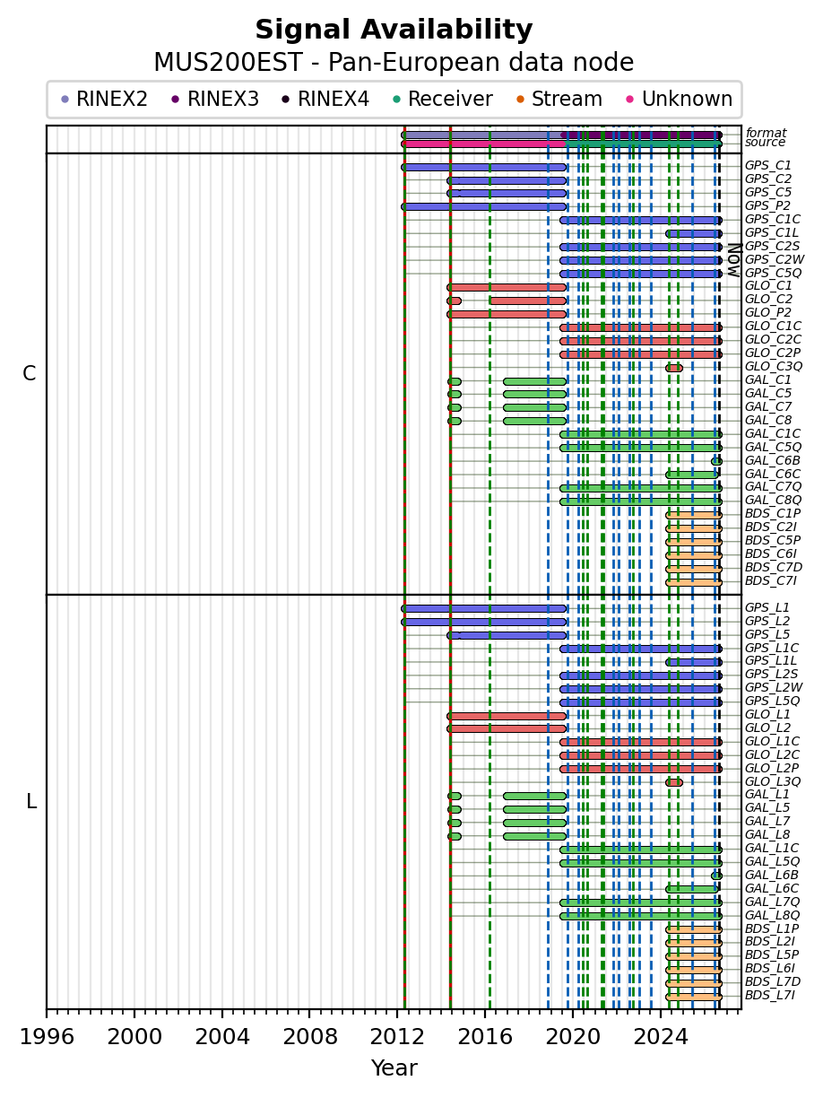
Task: Click the GLO_C1 row label
Action: (768, 286)
